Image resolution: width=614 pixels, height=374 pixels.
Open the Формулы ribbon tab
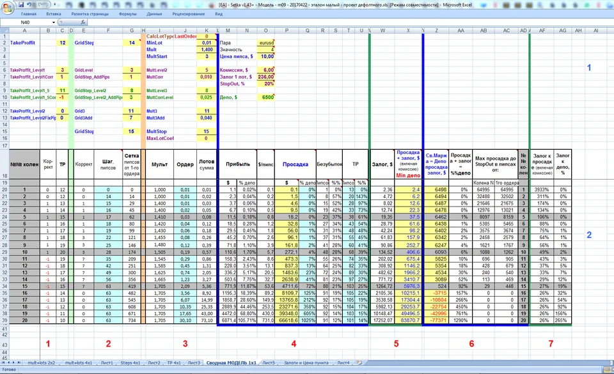pos(128,13)
